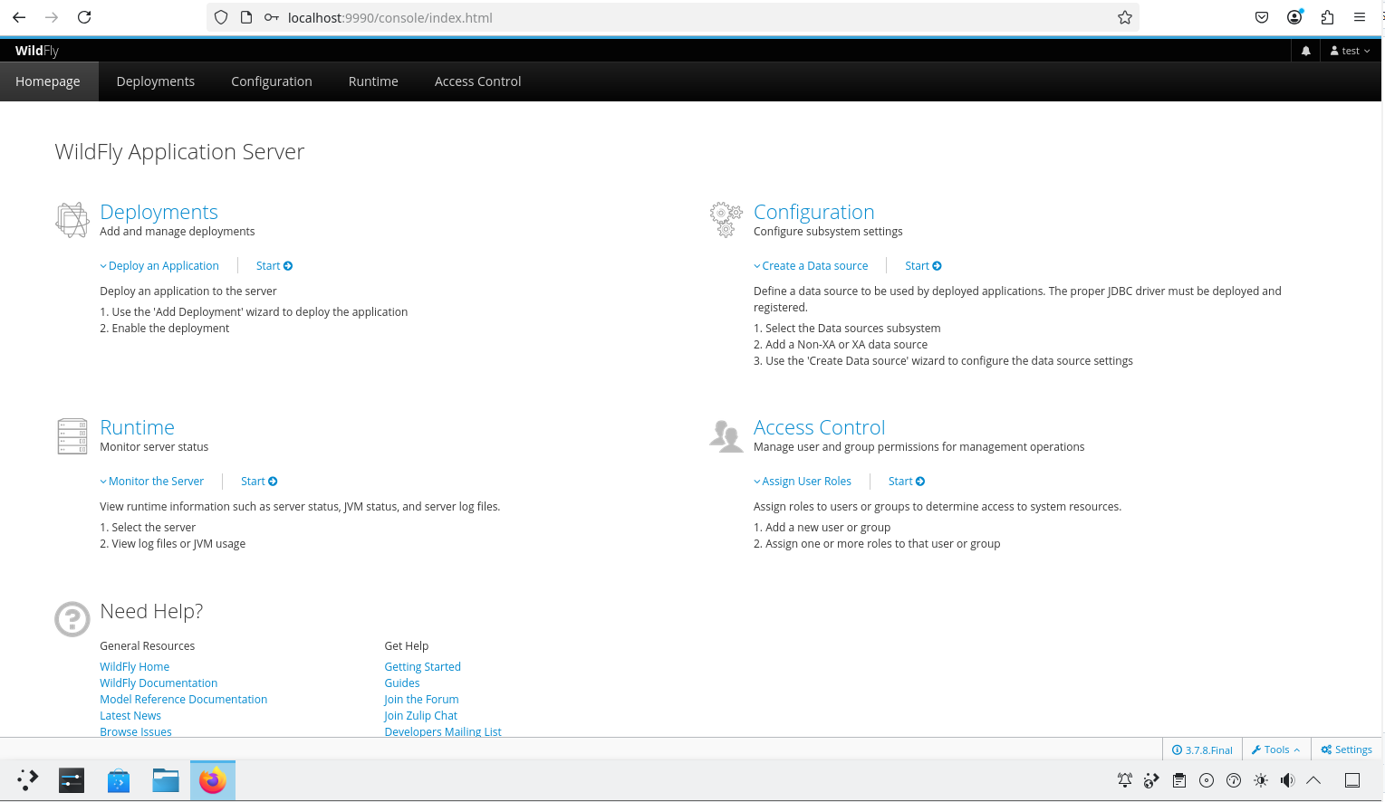Open the Firefox application menu
This screenshot has width=1385, height=802.
pos(1360,17)
